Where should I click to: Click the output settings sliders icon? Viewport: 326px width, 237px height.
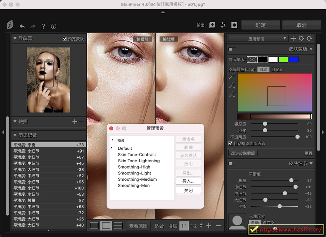click(223, 25)
